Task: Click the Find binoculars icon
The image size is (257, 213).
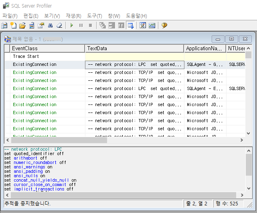Action: (50, 25)
